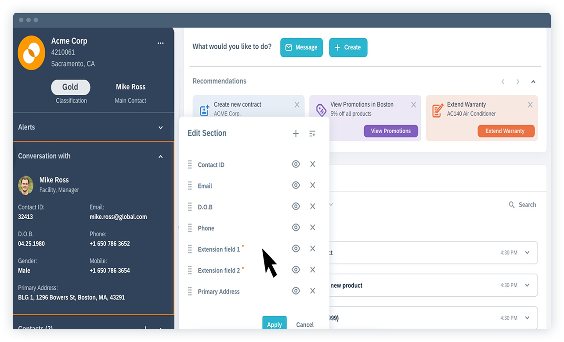Grab the drag handle beside Email field
The width and height of the screenshot is (564, 342).
click(x=190, y=185)
